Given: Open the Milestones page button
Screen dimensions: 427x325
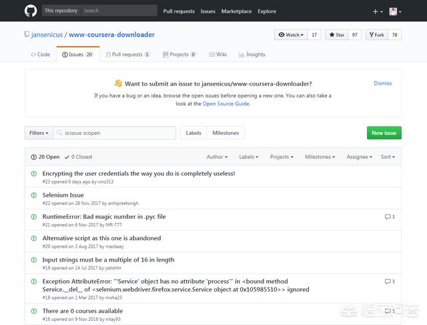Looking at the screenshot, I should coord(226,133).
